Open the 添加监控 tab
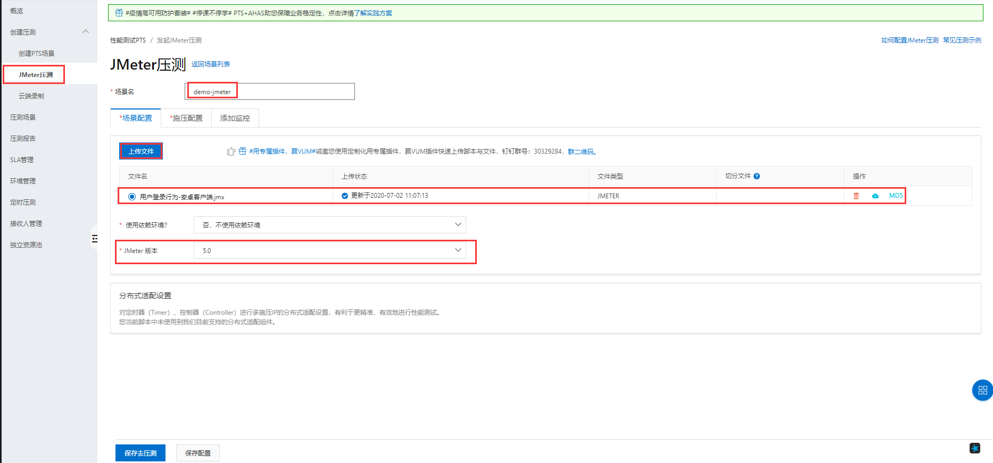The height and width of the screenshot is (463, 993). 235,118
